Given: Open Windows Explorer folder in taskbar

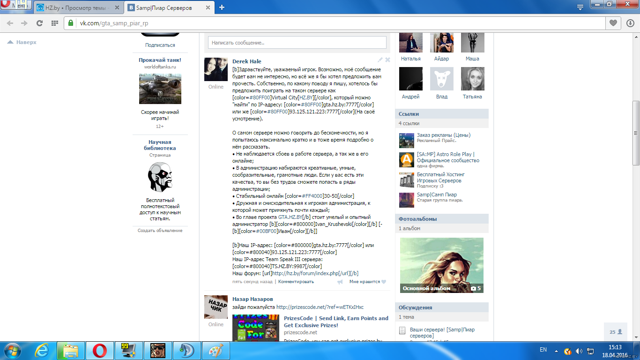Looking at the screenshot, I should [x=70, y=351].
